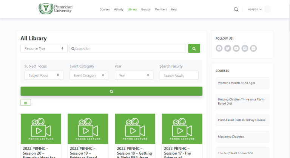Go to the Courses menu item
Image resolution: width=290 pixels, height=158 pixels.
pos(105,9)
